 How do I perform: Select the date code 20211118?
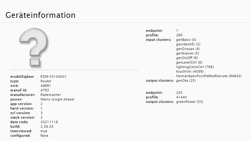tap(49, 122)
